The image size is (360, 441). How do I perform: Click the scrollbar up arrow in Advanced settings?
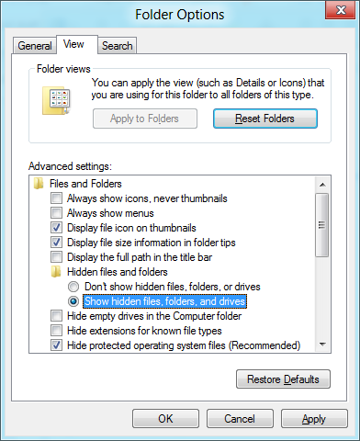(322, 185)
